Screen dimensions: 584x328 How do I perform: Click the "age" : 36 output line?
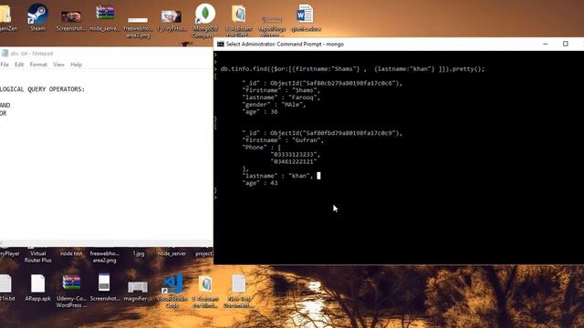tap(259, 111)
